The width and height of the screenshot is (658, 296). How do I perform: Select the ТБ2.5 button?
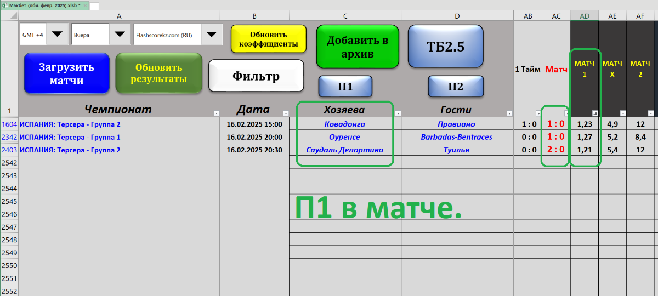click(445, 47)
